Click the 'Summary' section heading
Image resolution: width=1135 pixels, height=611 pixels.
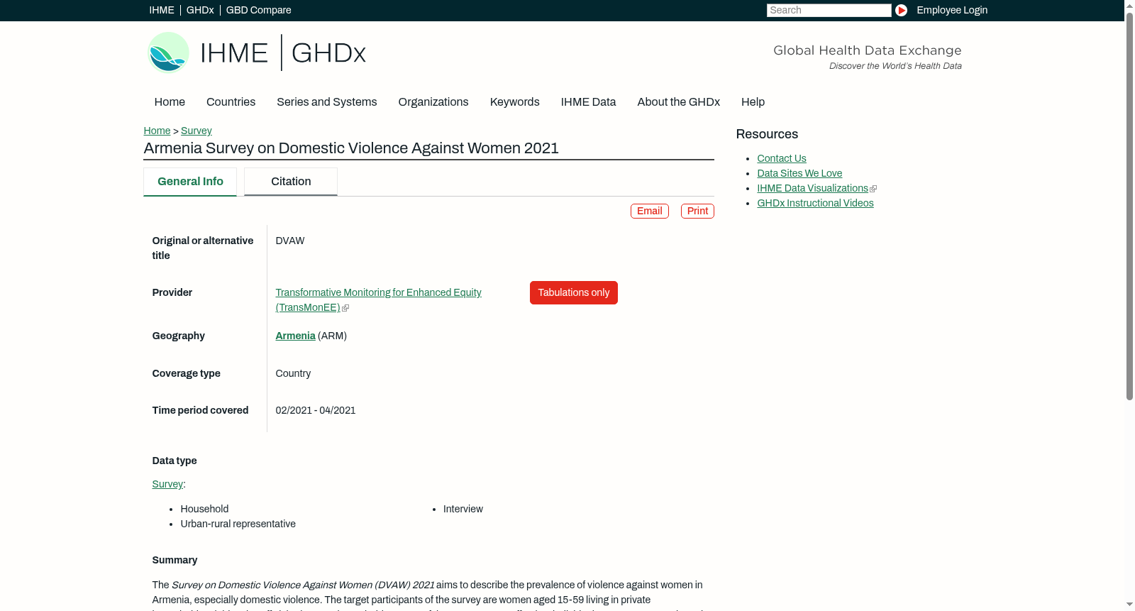(x=175, y=560)
